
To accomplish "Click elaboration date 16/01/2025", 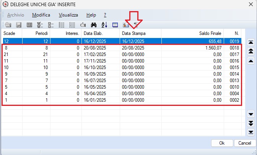I will pyautogui.click(x=95, y=100).
